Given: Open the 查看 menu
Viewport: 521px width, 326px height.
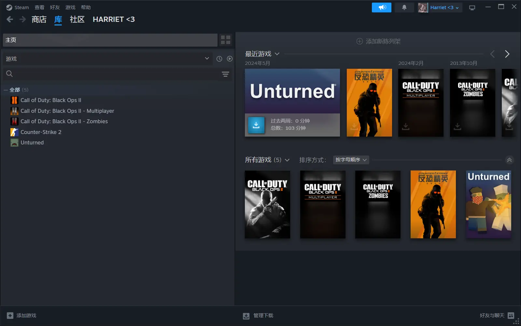Looking at the screenshot, I should click(39, 7).
